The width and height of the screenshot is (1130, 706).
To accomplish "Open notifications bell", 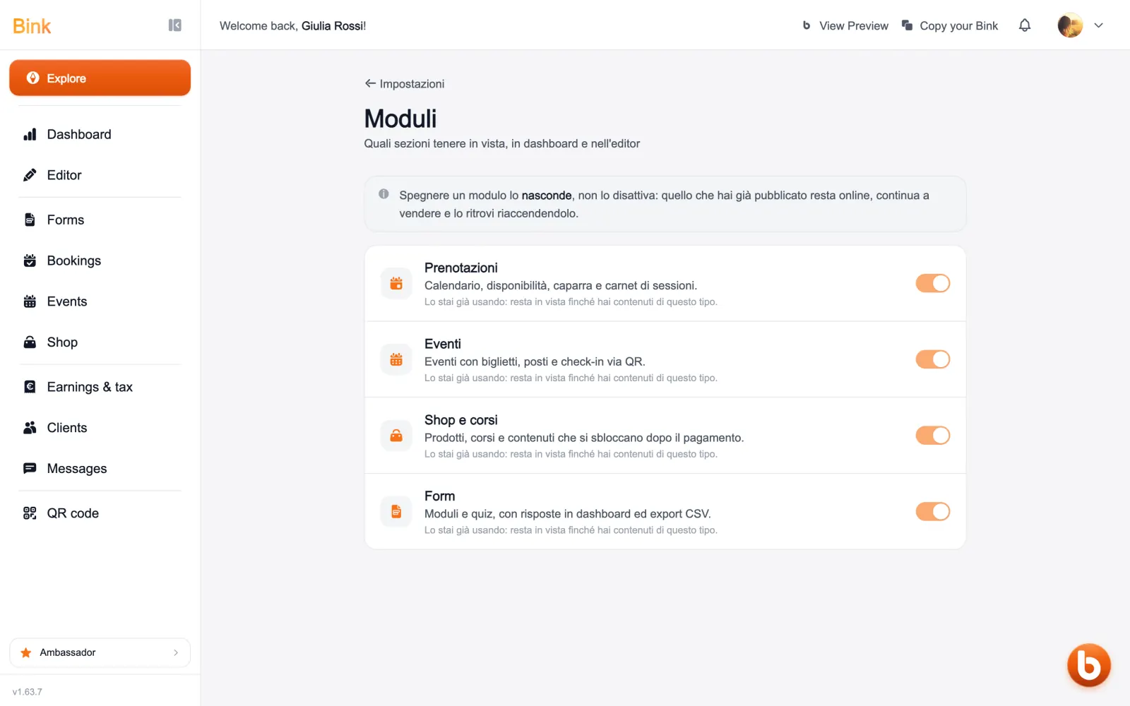I will coord(1025,25).
